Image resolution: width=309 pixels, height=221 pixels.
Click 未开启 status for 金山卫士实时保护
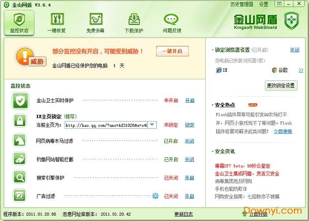click(171, 101)
